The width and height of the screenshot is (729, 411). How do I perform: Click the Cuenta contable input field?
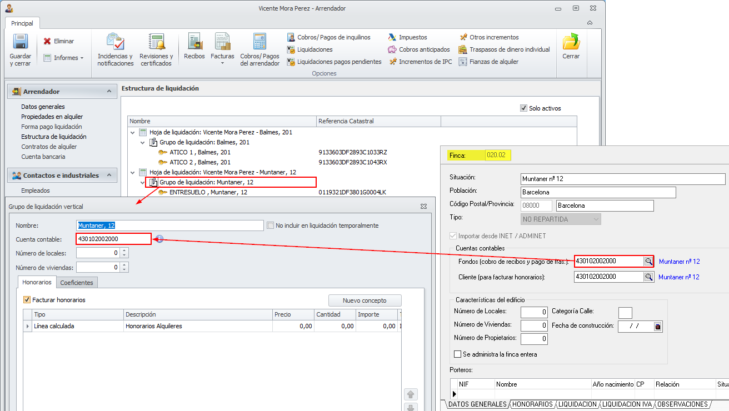pyautogui.click(x=113, y=239)
